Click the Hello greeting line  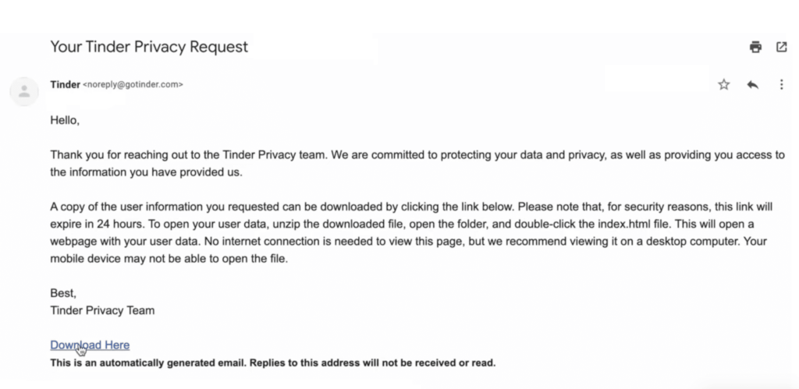pos(66,121)
